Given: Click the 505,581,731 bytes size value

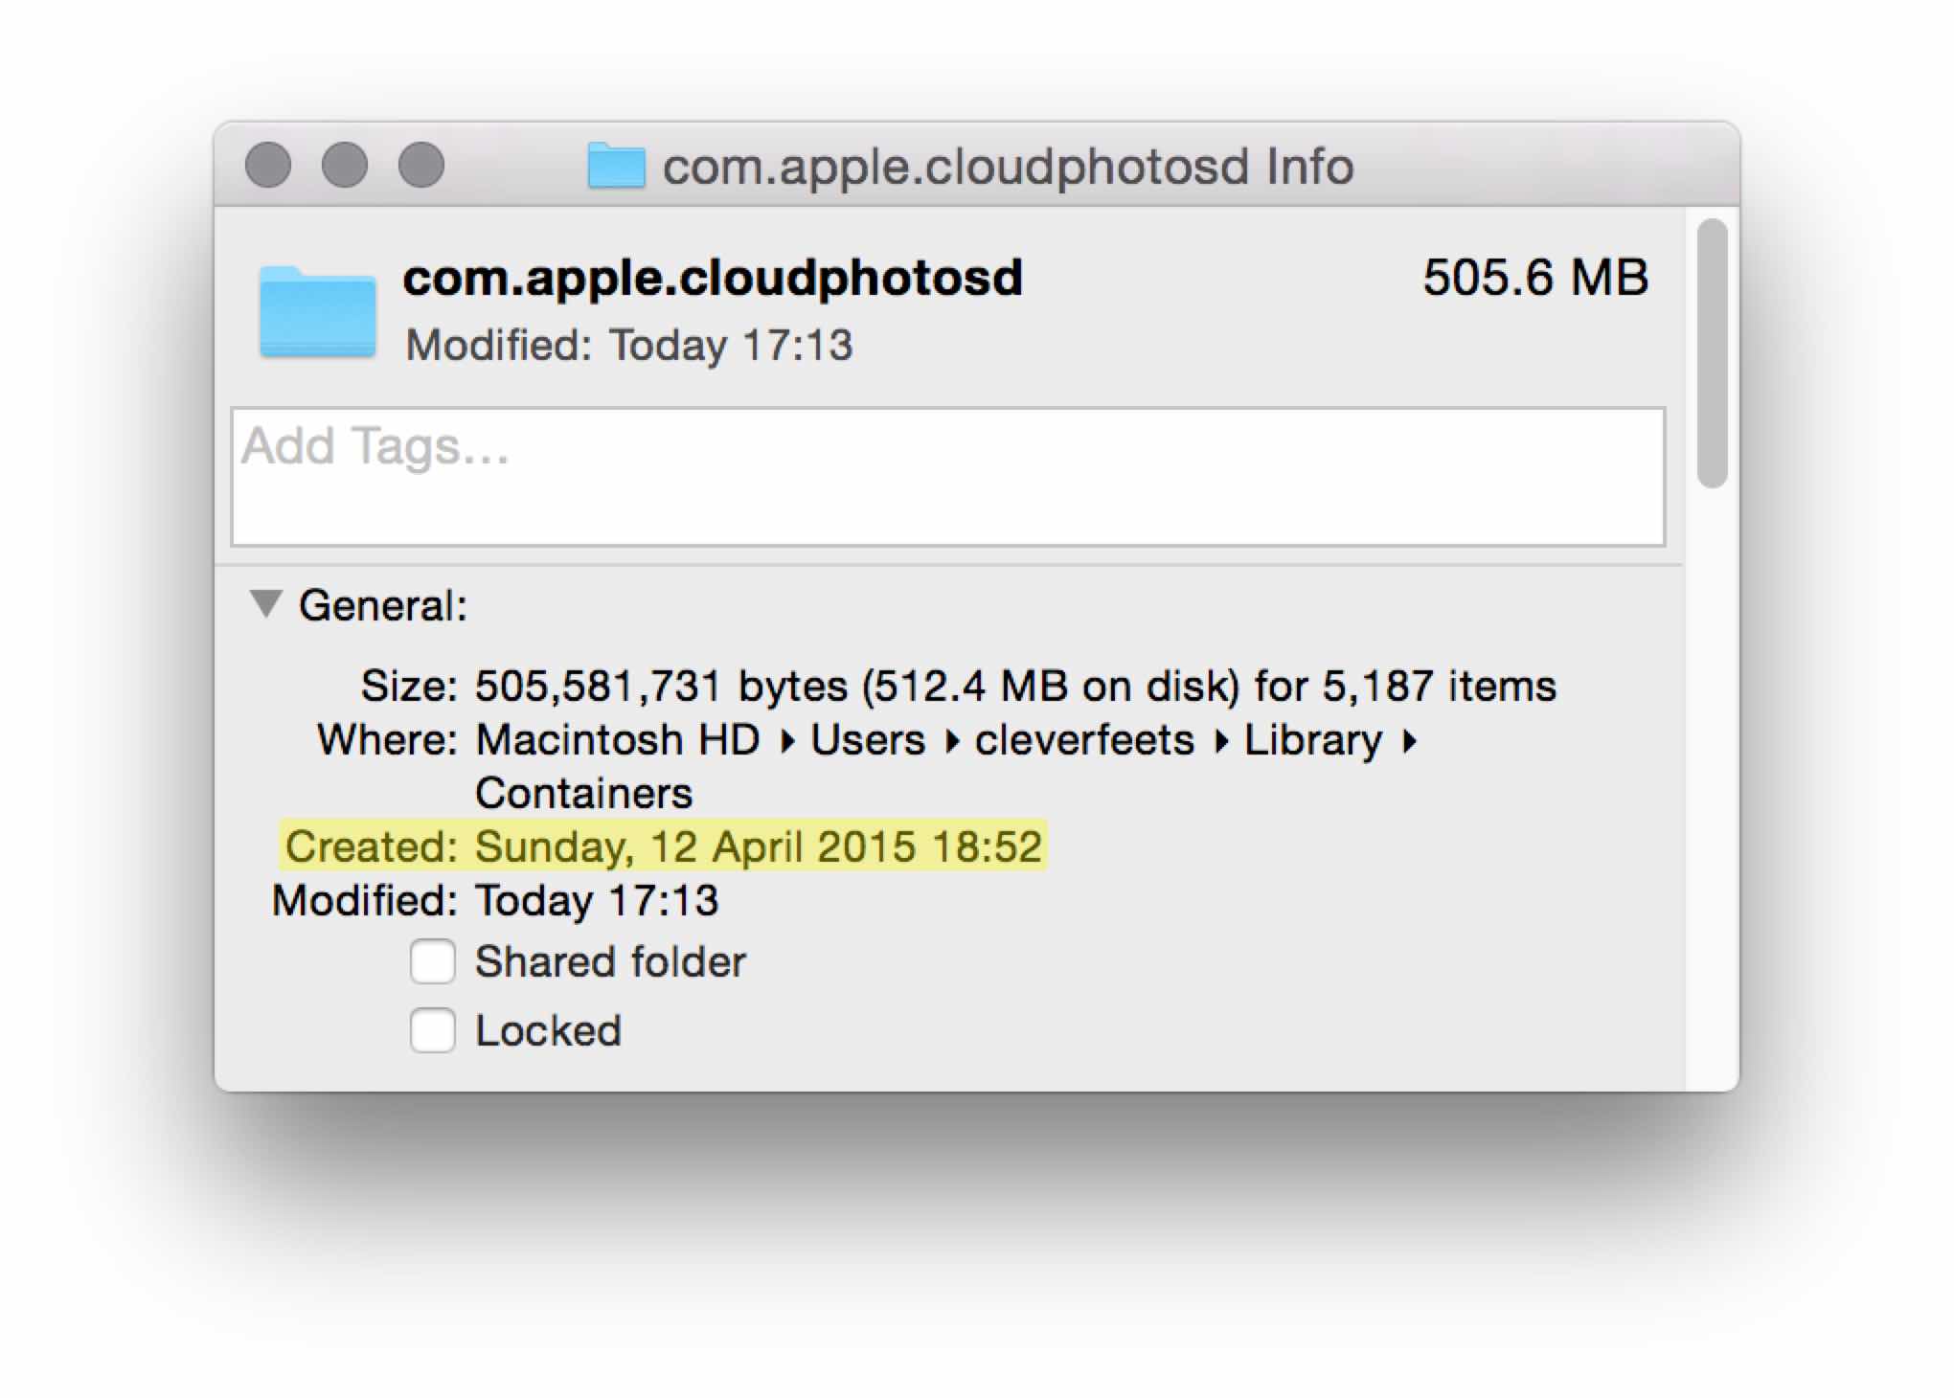Looking at the screenshot, I should (x=661, y=687).
